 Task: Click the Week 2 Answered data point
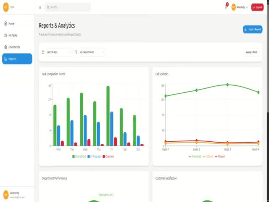(197, 90)
